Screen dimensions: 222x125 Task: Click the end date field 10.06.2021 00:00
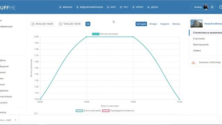point(70,24)
